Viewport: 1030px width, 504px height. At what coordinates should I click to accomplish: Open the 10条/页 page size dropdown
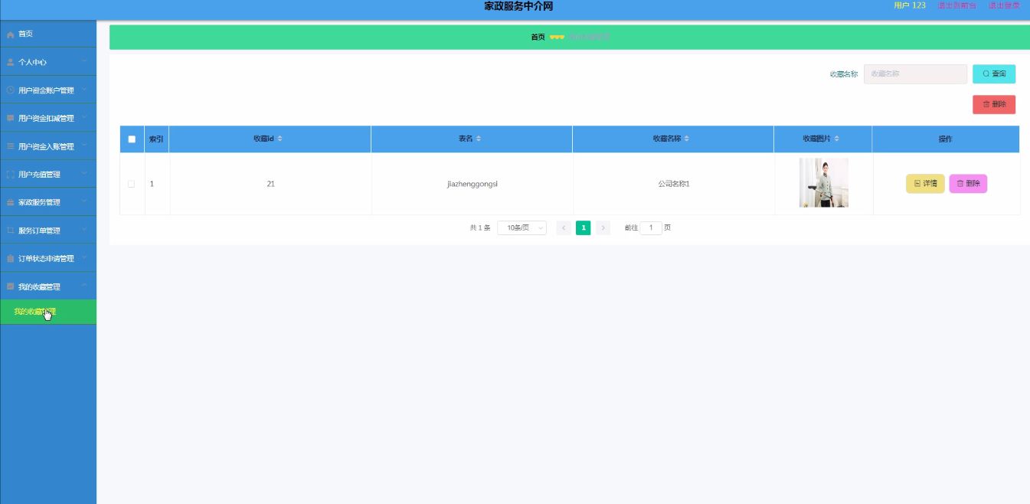(x=522, y=227)
